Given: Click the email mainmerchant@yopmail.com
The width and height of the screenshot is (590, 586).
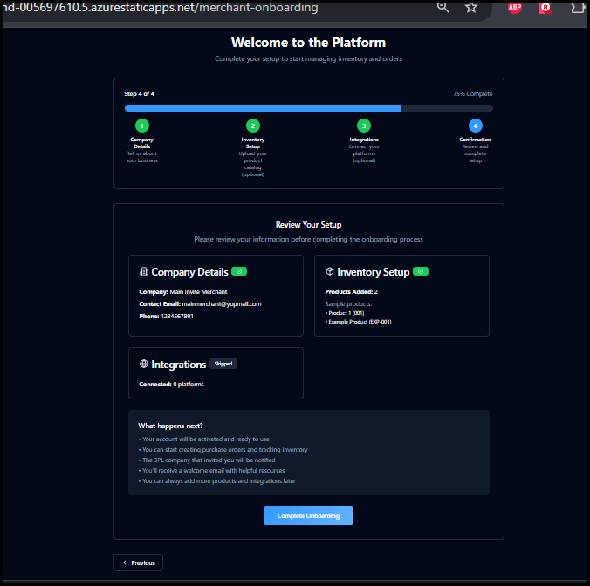Looking at the screenshot, I should coord(222,303).
